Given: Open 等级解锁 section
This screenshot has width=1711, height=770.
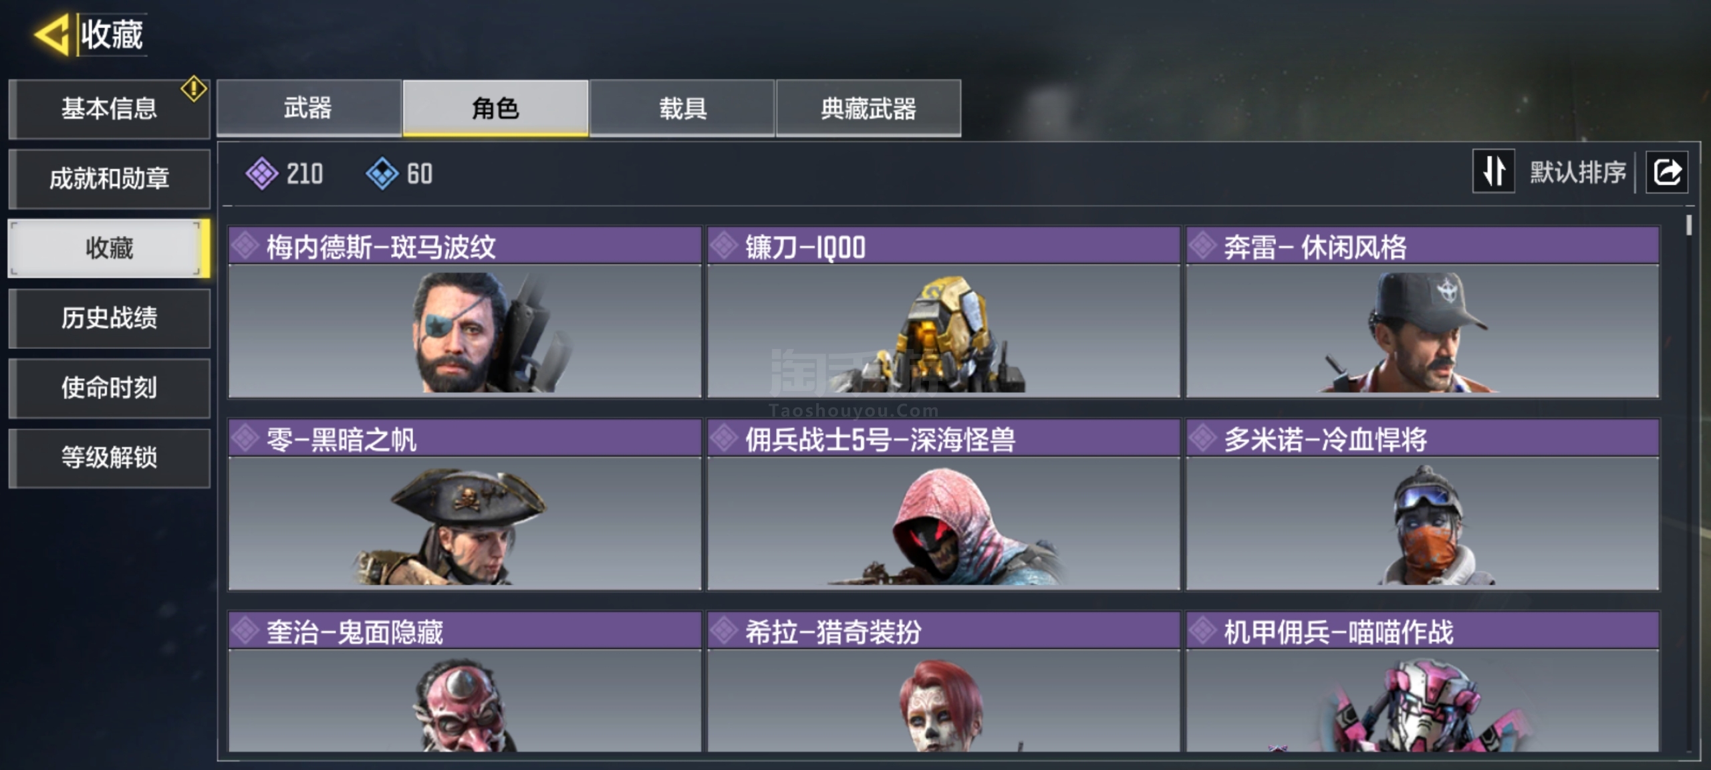Looking at the screenshot, I should [x=109, y=458].
